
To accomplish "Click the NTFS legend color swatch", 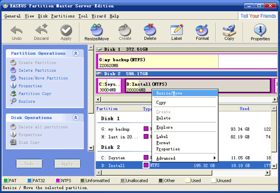I will click(x=58, y=181).
